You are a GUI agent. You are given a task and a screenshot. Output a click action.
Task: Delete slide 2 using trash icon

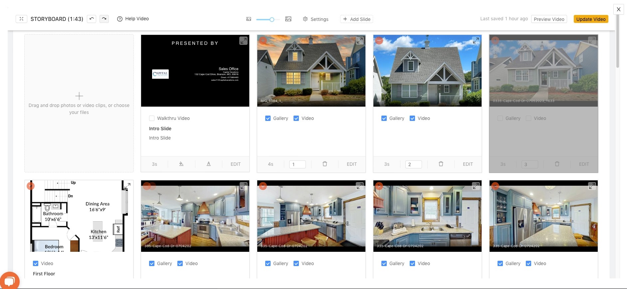[x=441, y=164]
